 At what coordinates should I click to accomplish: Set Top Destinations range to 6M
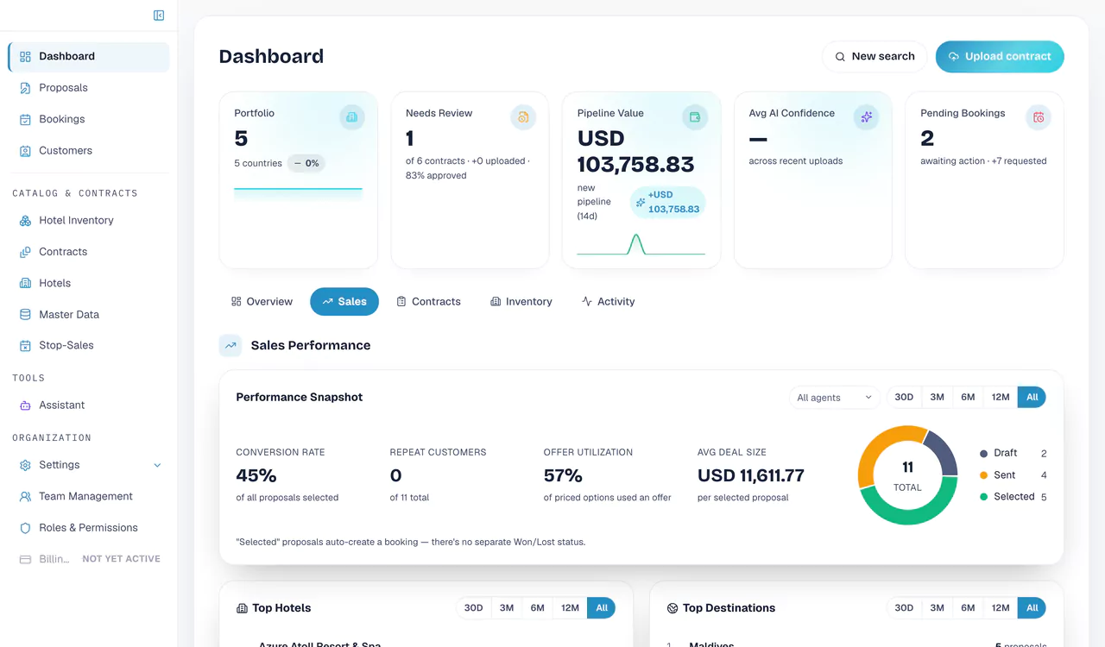click(x=968, y=608)
